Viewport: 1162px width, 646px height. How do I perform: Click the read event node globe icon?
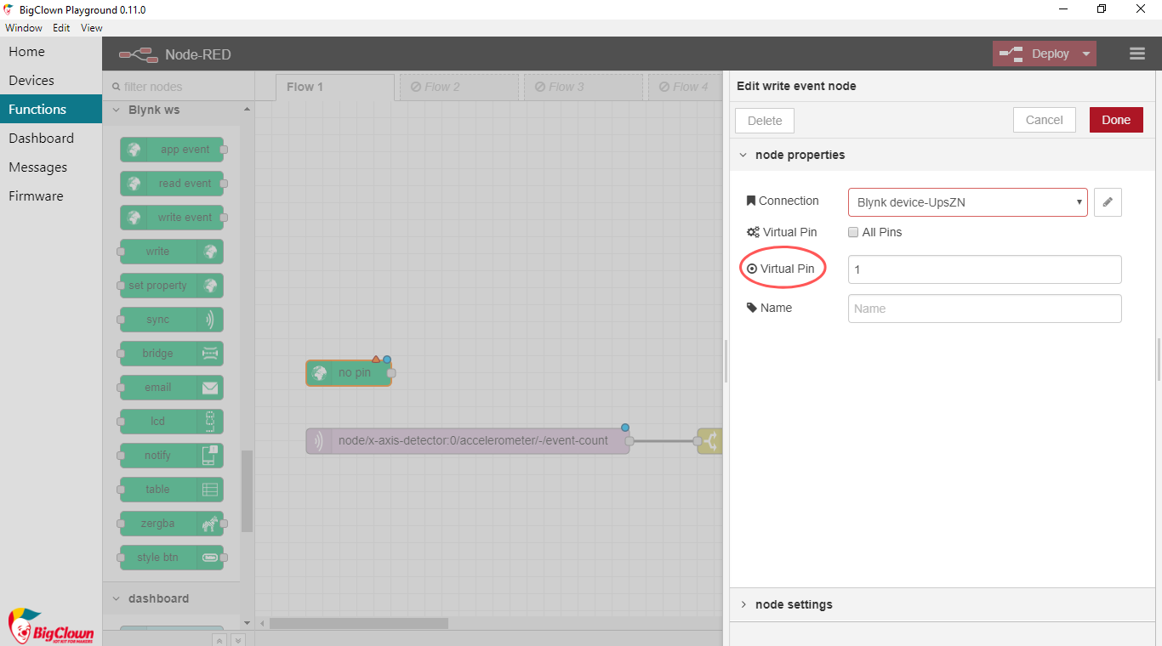(134, 184)
